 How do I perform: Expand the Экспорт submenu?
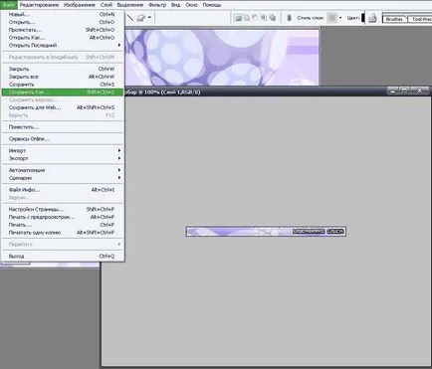63,158
